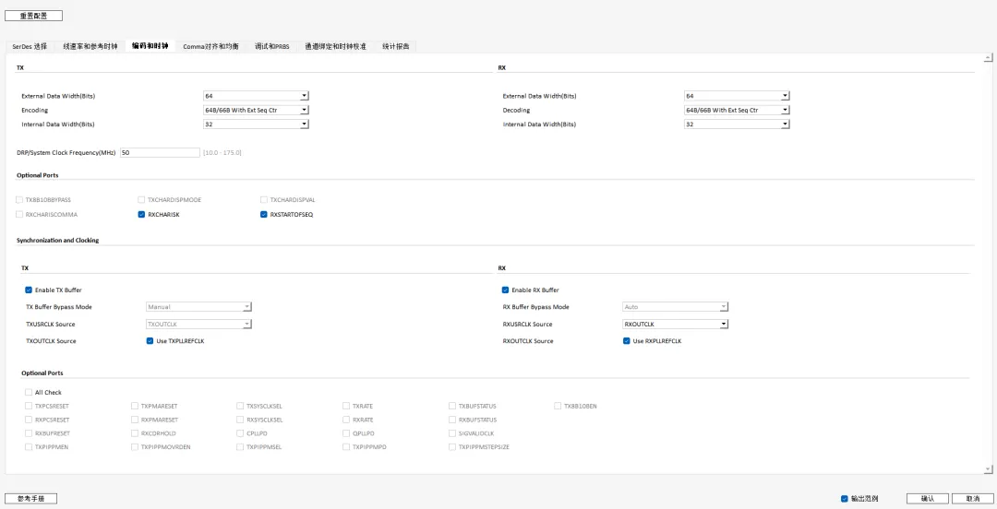The image size is (997, 509).
Task: Check the TX8B10BEN port option
Action: [558, 406]
